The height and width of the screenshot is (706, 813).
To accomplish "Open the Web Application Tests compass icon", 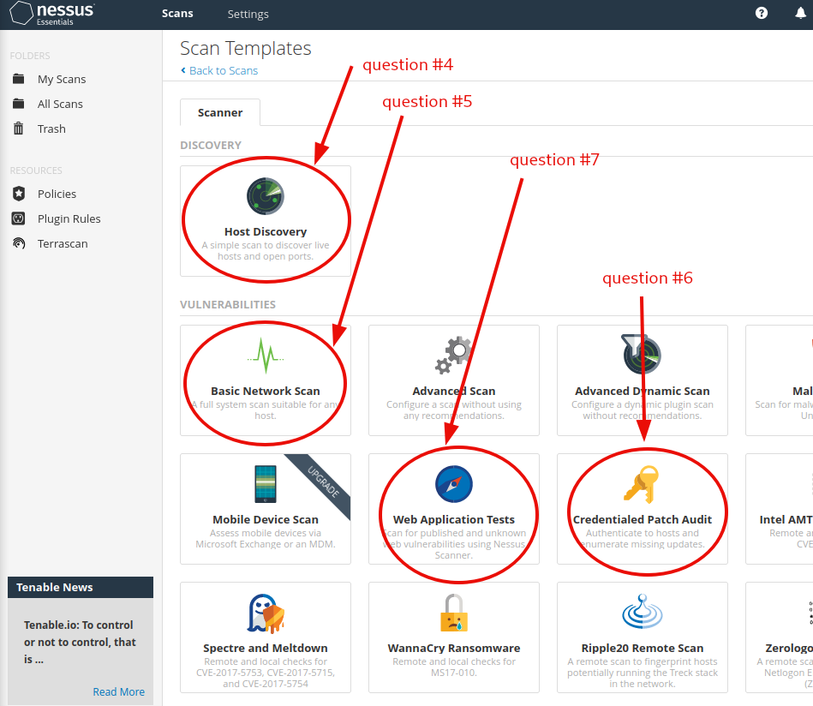I will coord(453,484).
